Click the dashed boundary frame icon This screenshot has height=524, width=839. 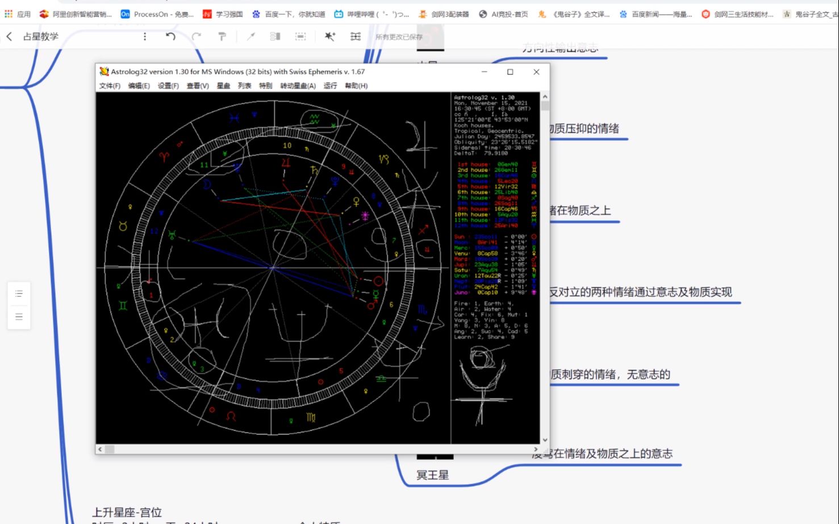(x=300, y=36)
